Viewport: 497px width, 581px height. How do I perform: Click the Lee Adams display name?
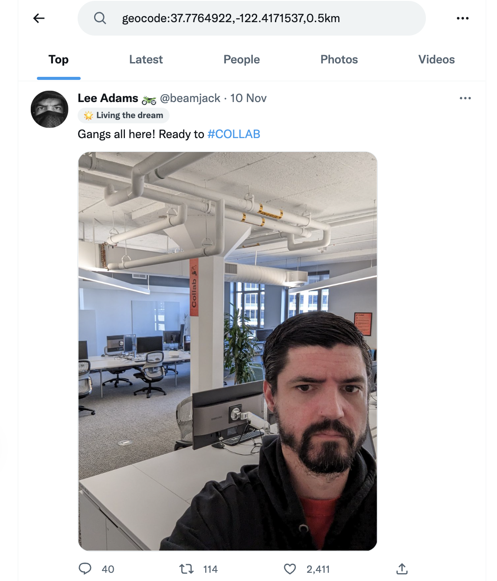tap(108, 98)
